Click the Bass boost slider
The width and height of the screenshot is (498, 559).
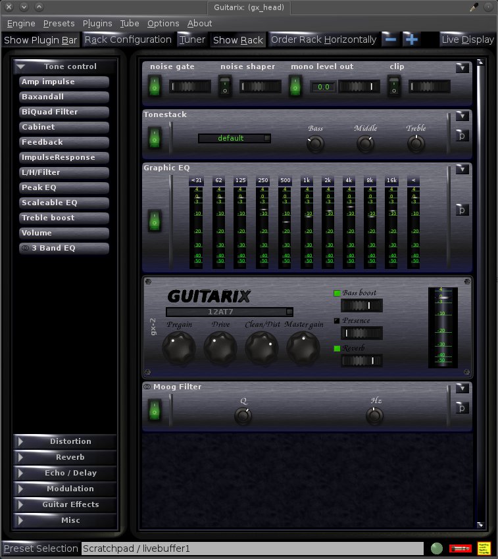coord(361,306)
